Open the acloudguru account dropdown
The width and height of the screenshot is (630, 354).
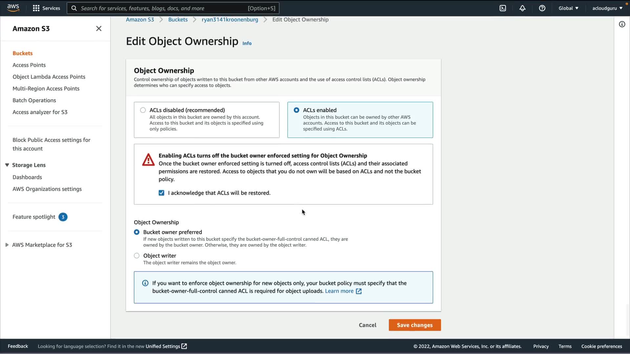pyautogui.click(x=607, y=8)
